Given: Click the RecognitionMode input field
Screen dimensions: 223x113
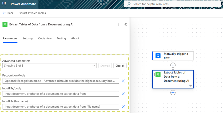Looking at the screenshot, I should (61, 81).
